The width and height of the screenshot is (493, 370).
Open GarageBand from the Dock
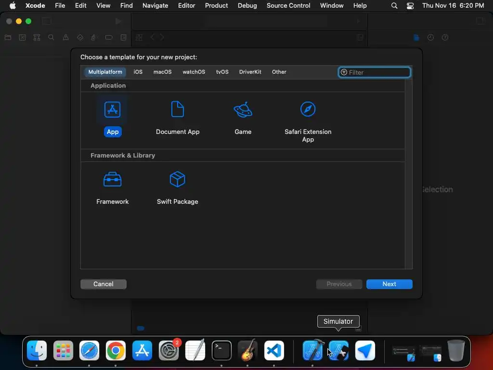248,350
